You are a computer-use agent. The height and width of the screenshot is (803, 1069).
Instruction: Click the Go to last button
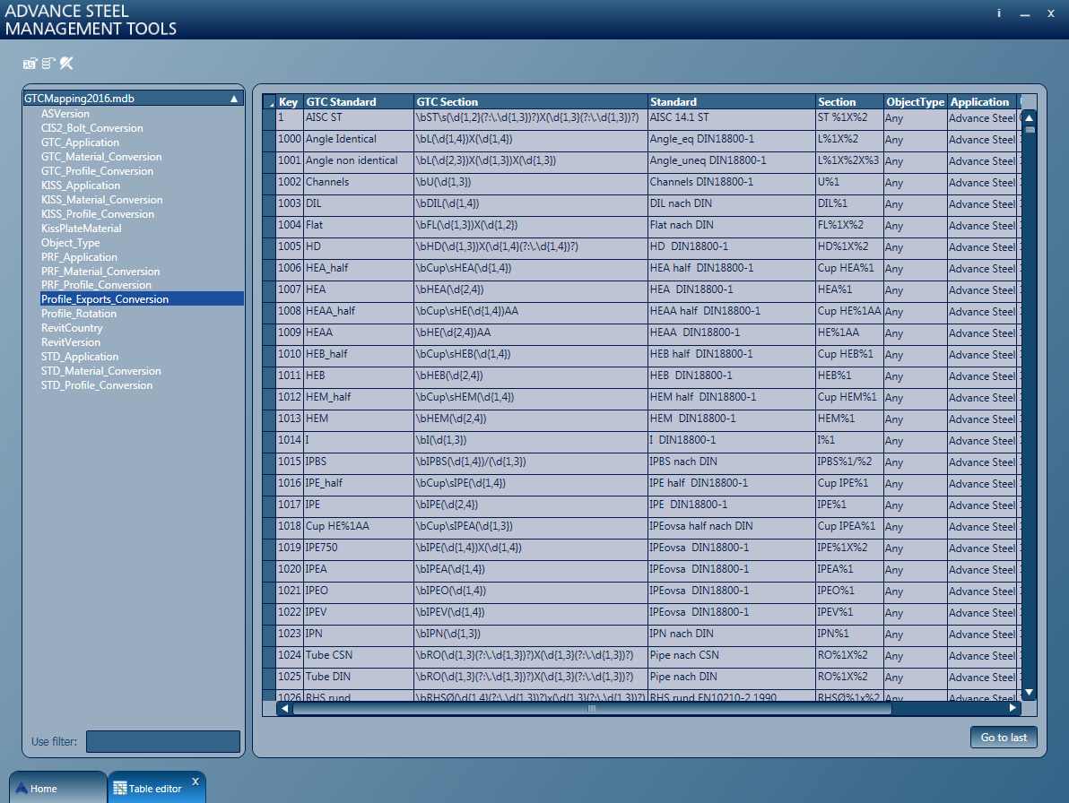tap(1004, 737)
